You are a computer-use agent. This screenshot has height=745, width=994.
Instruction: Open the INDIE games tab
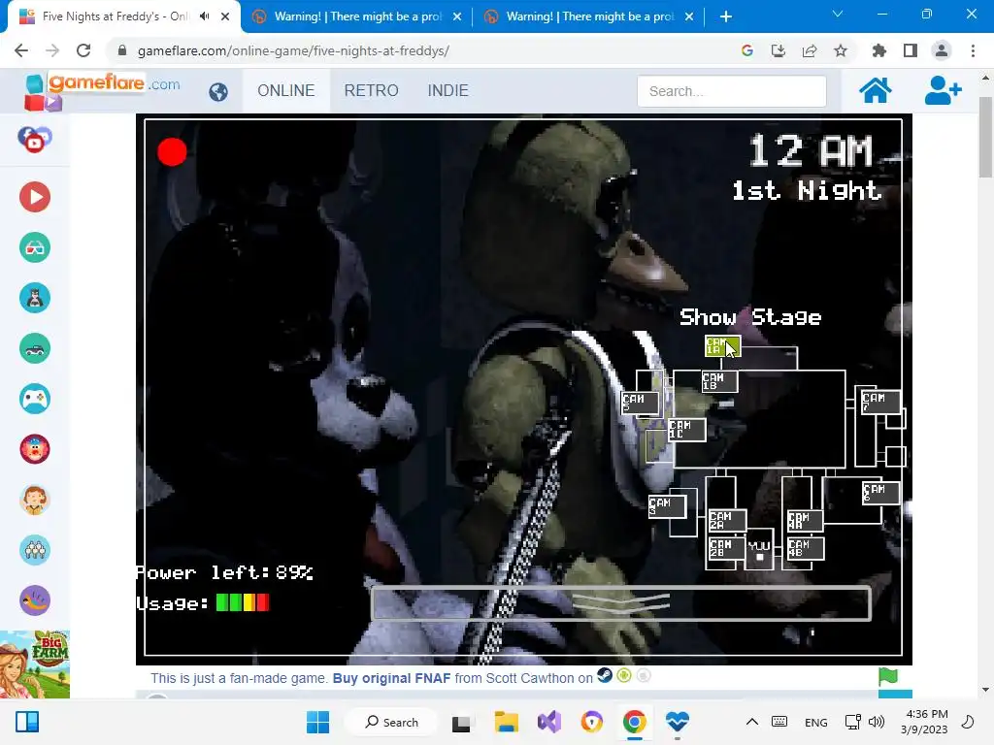tap(448, 90)
